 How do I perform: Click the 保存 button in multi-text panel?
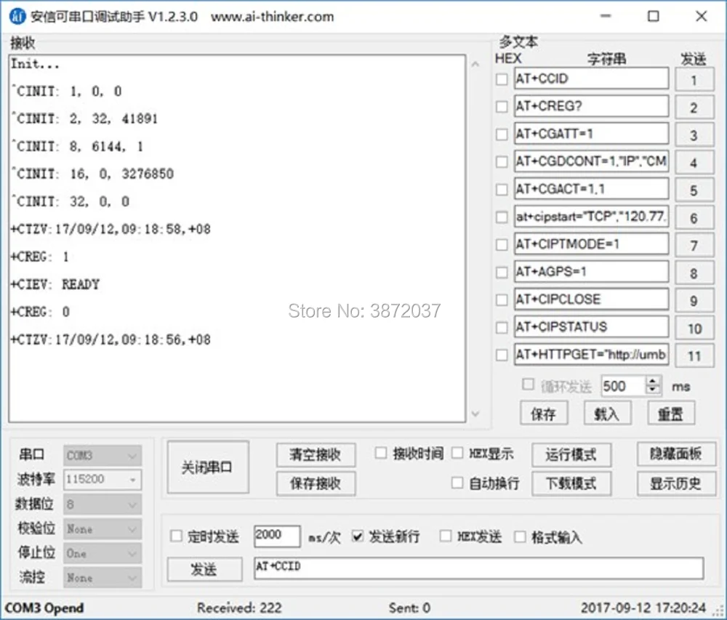click(543, 414)
